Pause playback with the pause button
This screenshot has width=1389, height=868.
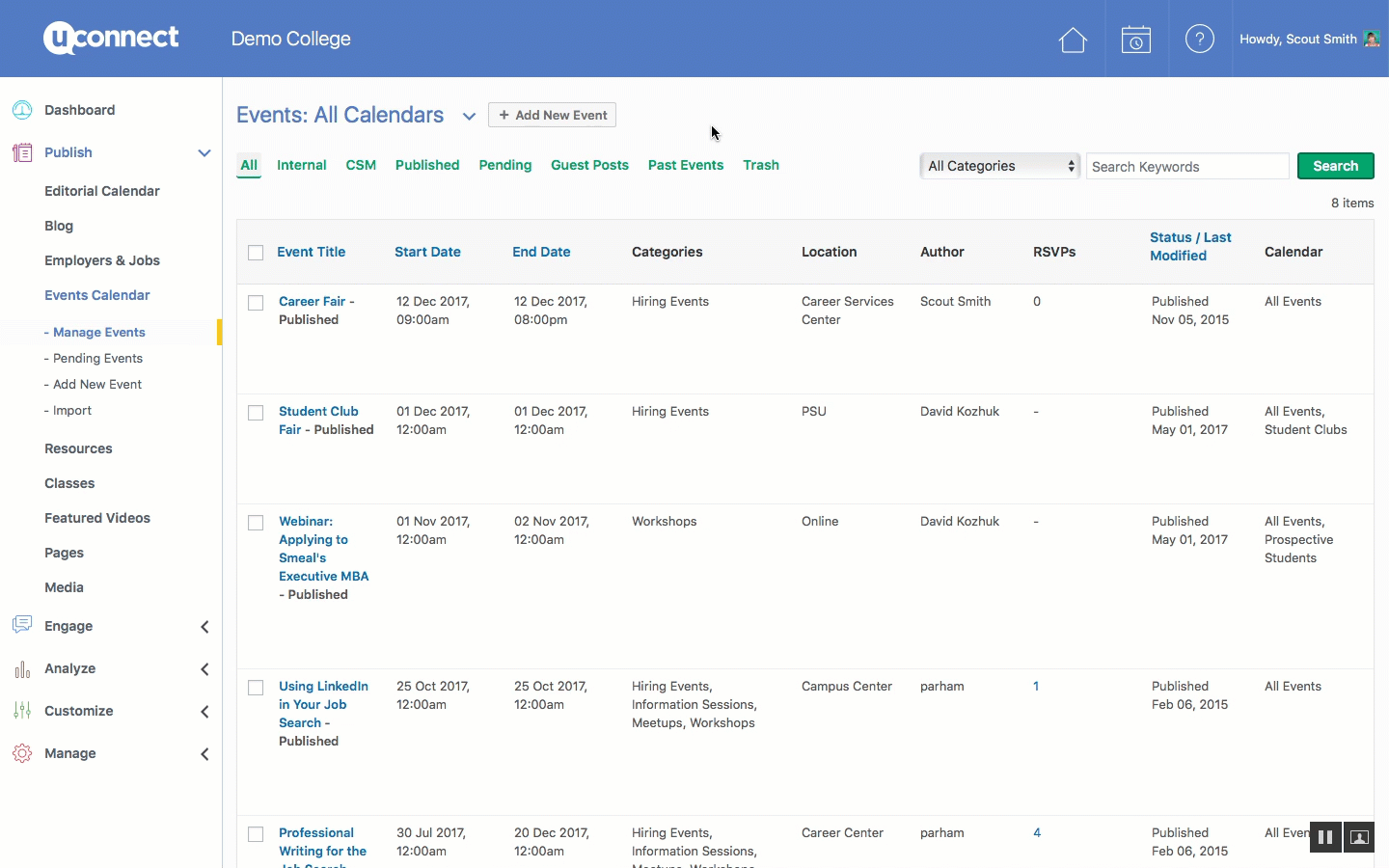pyautogui.click(x=1325, y=837)
